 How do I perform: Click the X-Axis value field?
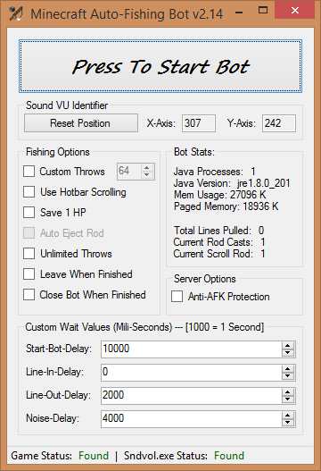pyautogui.click(x=199, y=122)
